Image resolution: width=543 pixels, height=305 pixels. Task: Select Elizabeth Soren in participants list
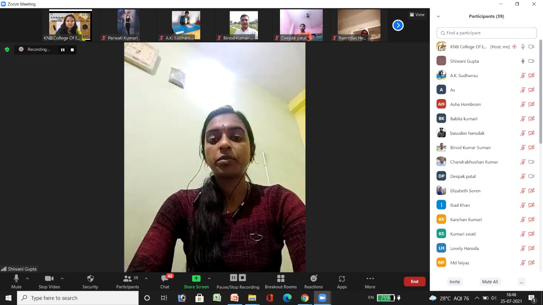tap(486, 191)
